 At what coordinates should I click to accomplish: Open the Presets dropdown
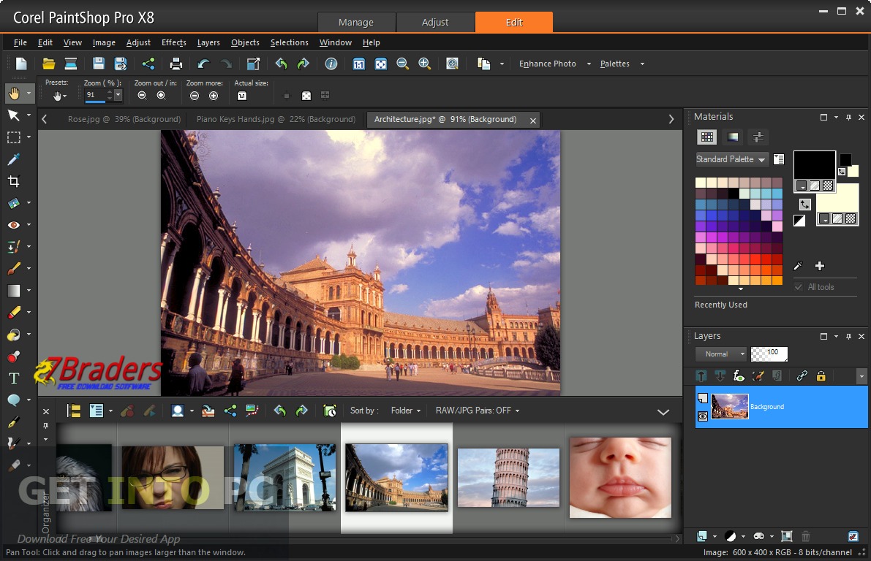[59, 96]
